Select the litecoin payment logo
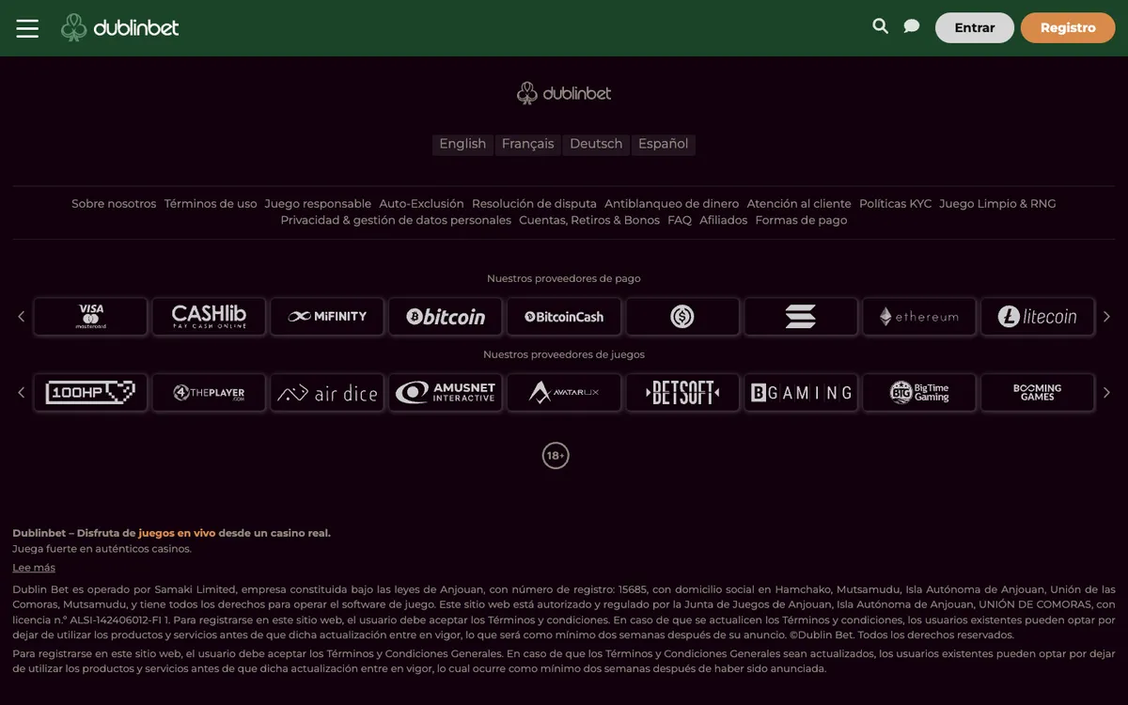Viewport: 1128px width, 705px height. [1038, 317]
